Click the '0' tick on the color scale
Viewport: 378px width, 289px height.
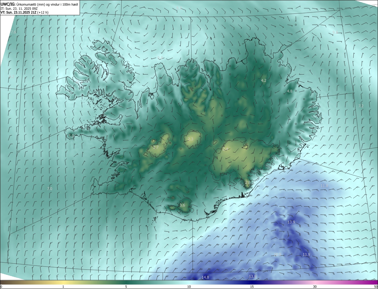coord(1,287)
